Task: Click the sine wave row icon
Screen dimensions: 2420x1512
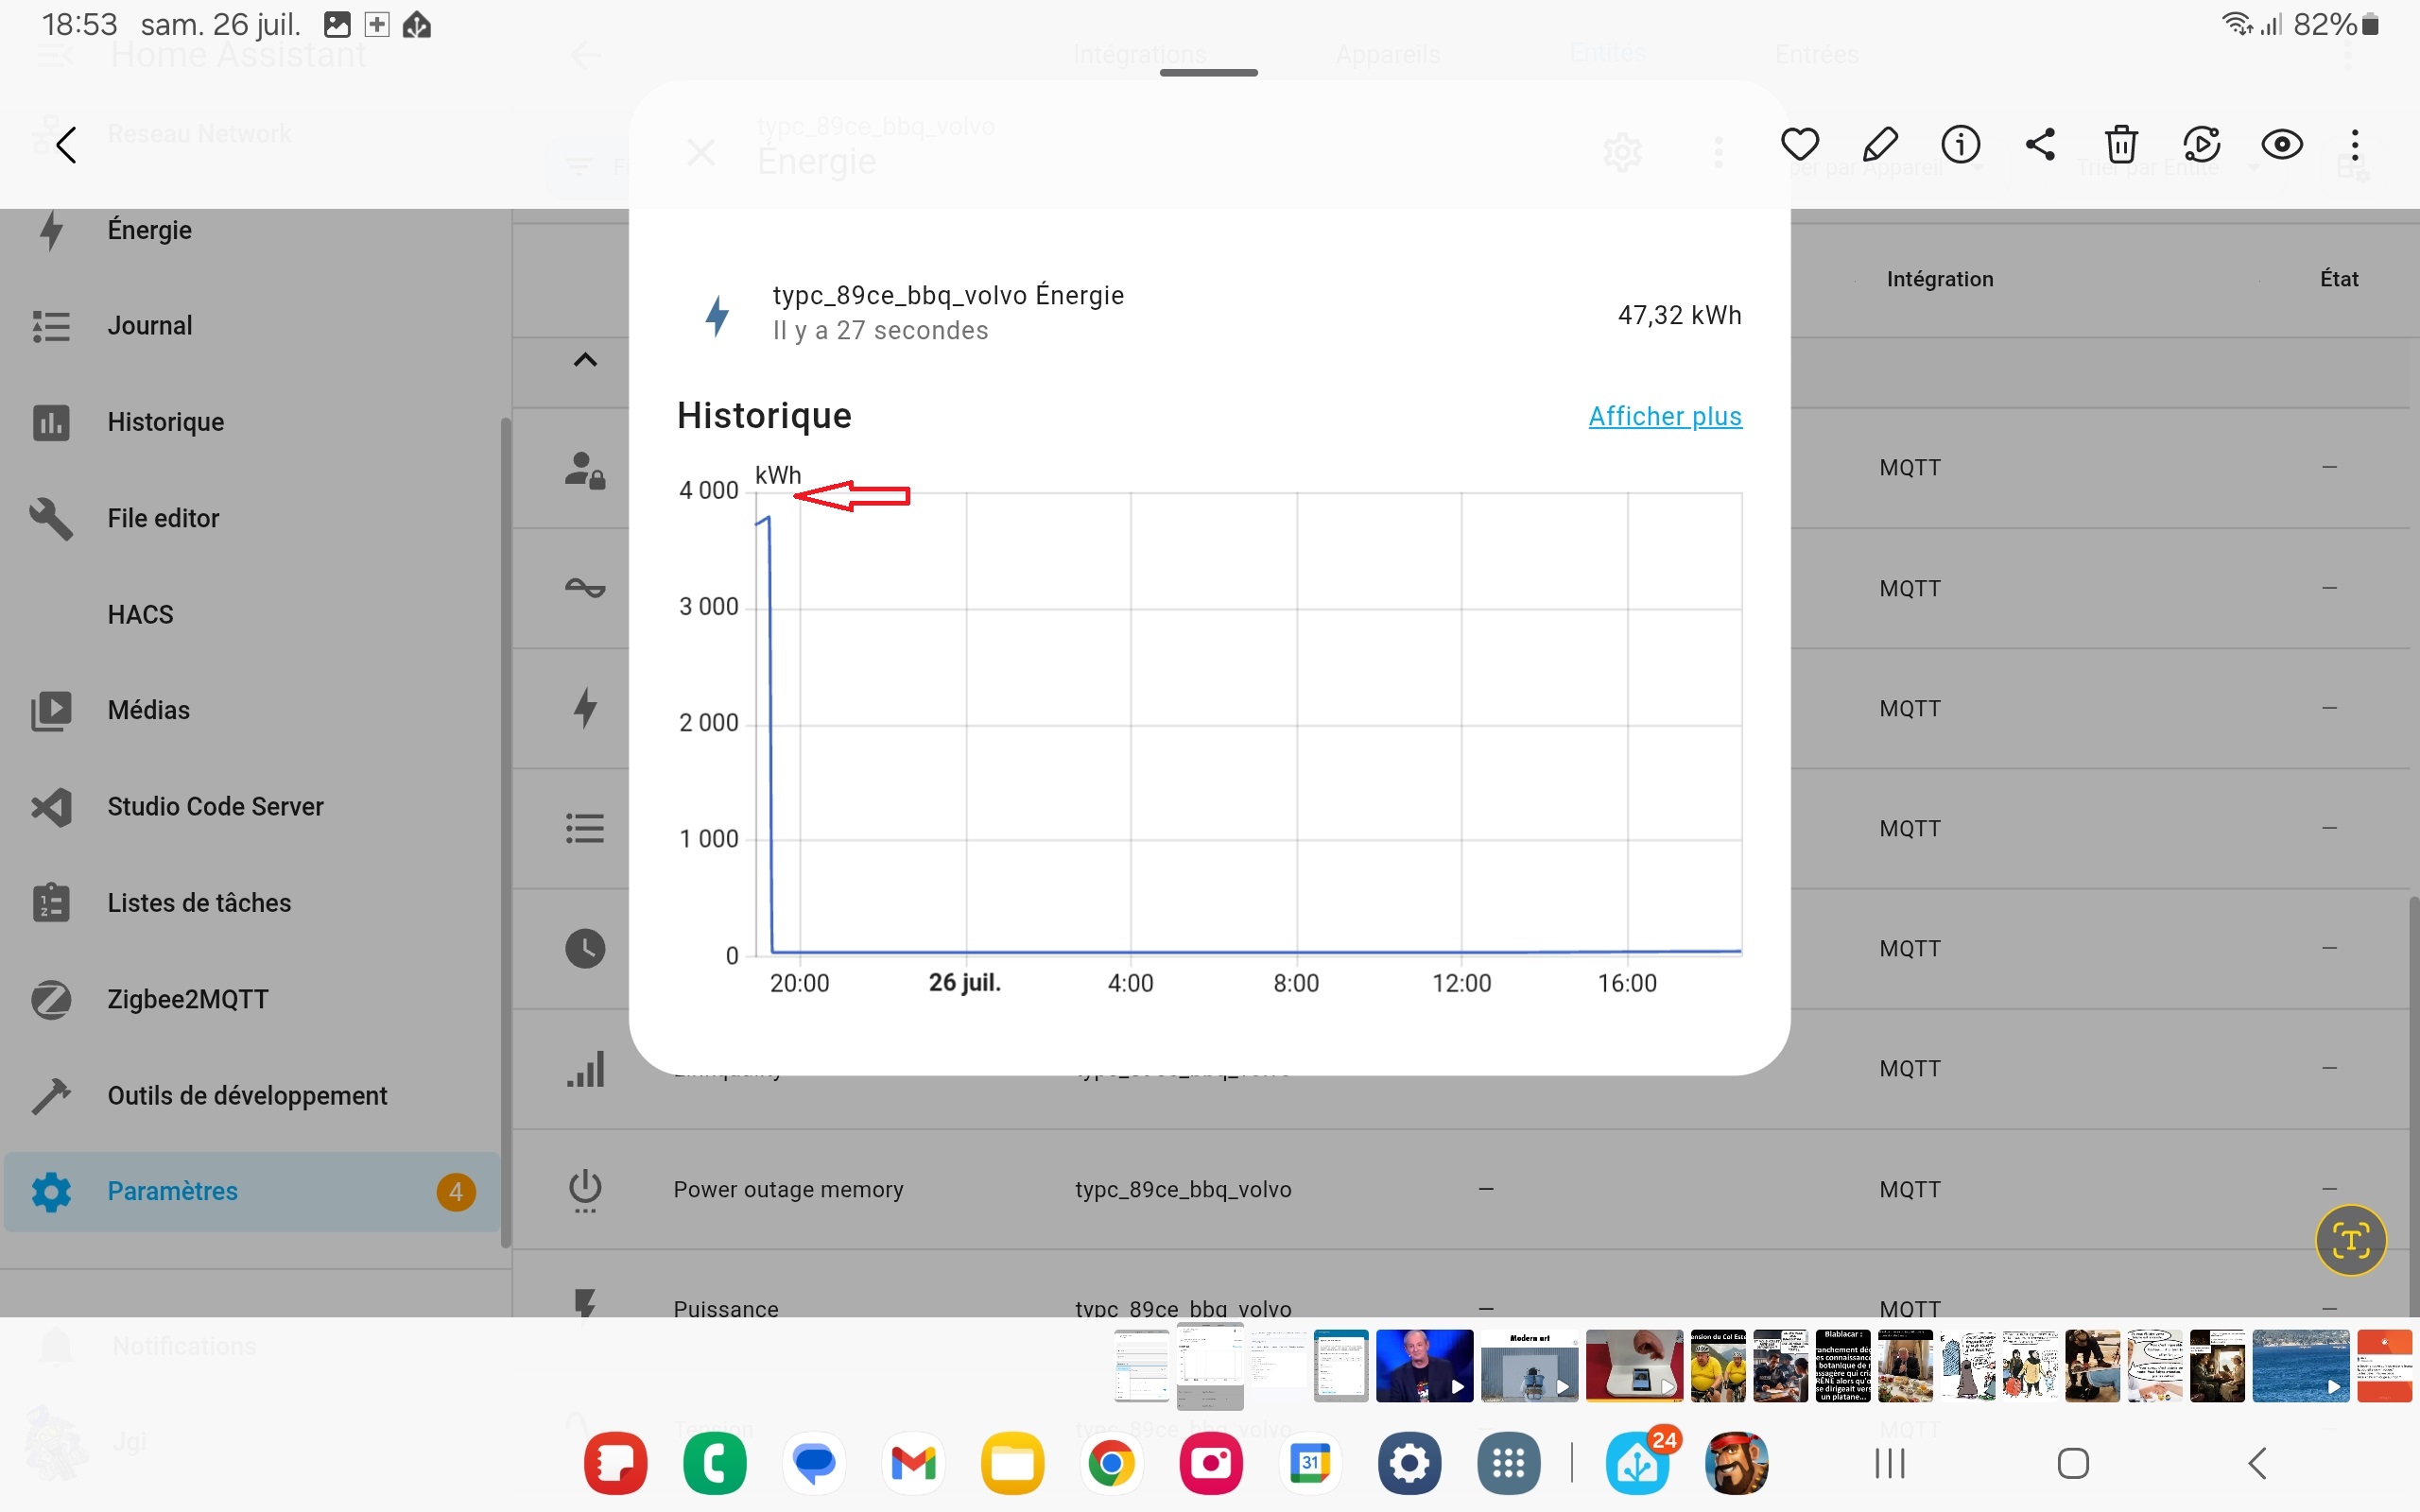Action: tap(585, 588)
